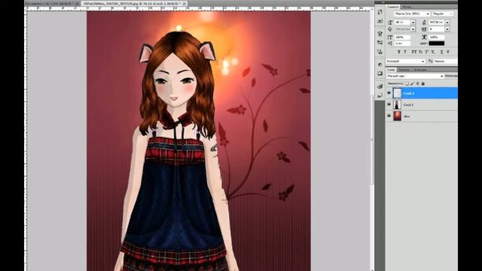Open the second collapsed dock panel icon
The width and height of the screenshot is (482, 271).
[380, 21]
